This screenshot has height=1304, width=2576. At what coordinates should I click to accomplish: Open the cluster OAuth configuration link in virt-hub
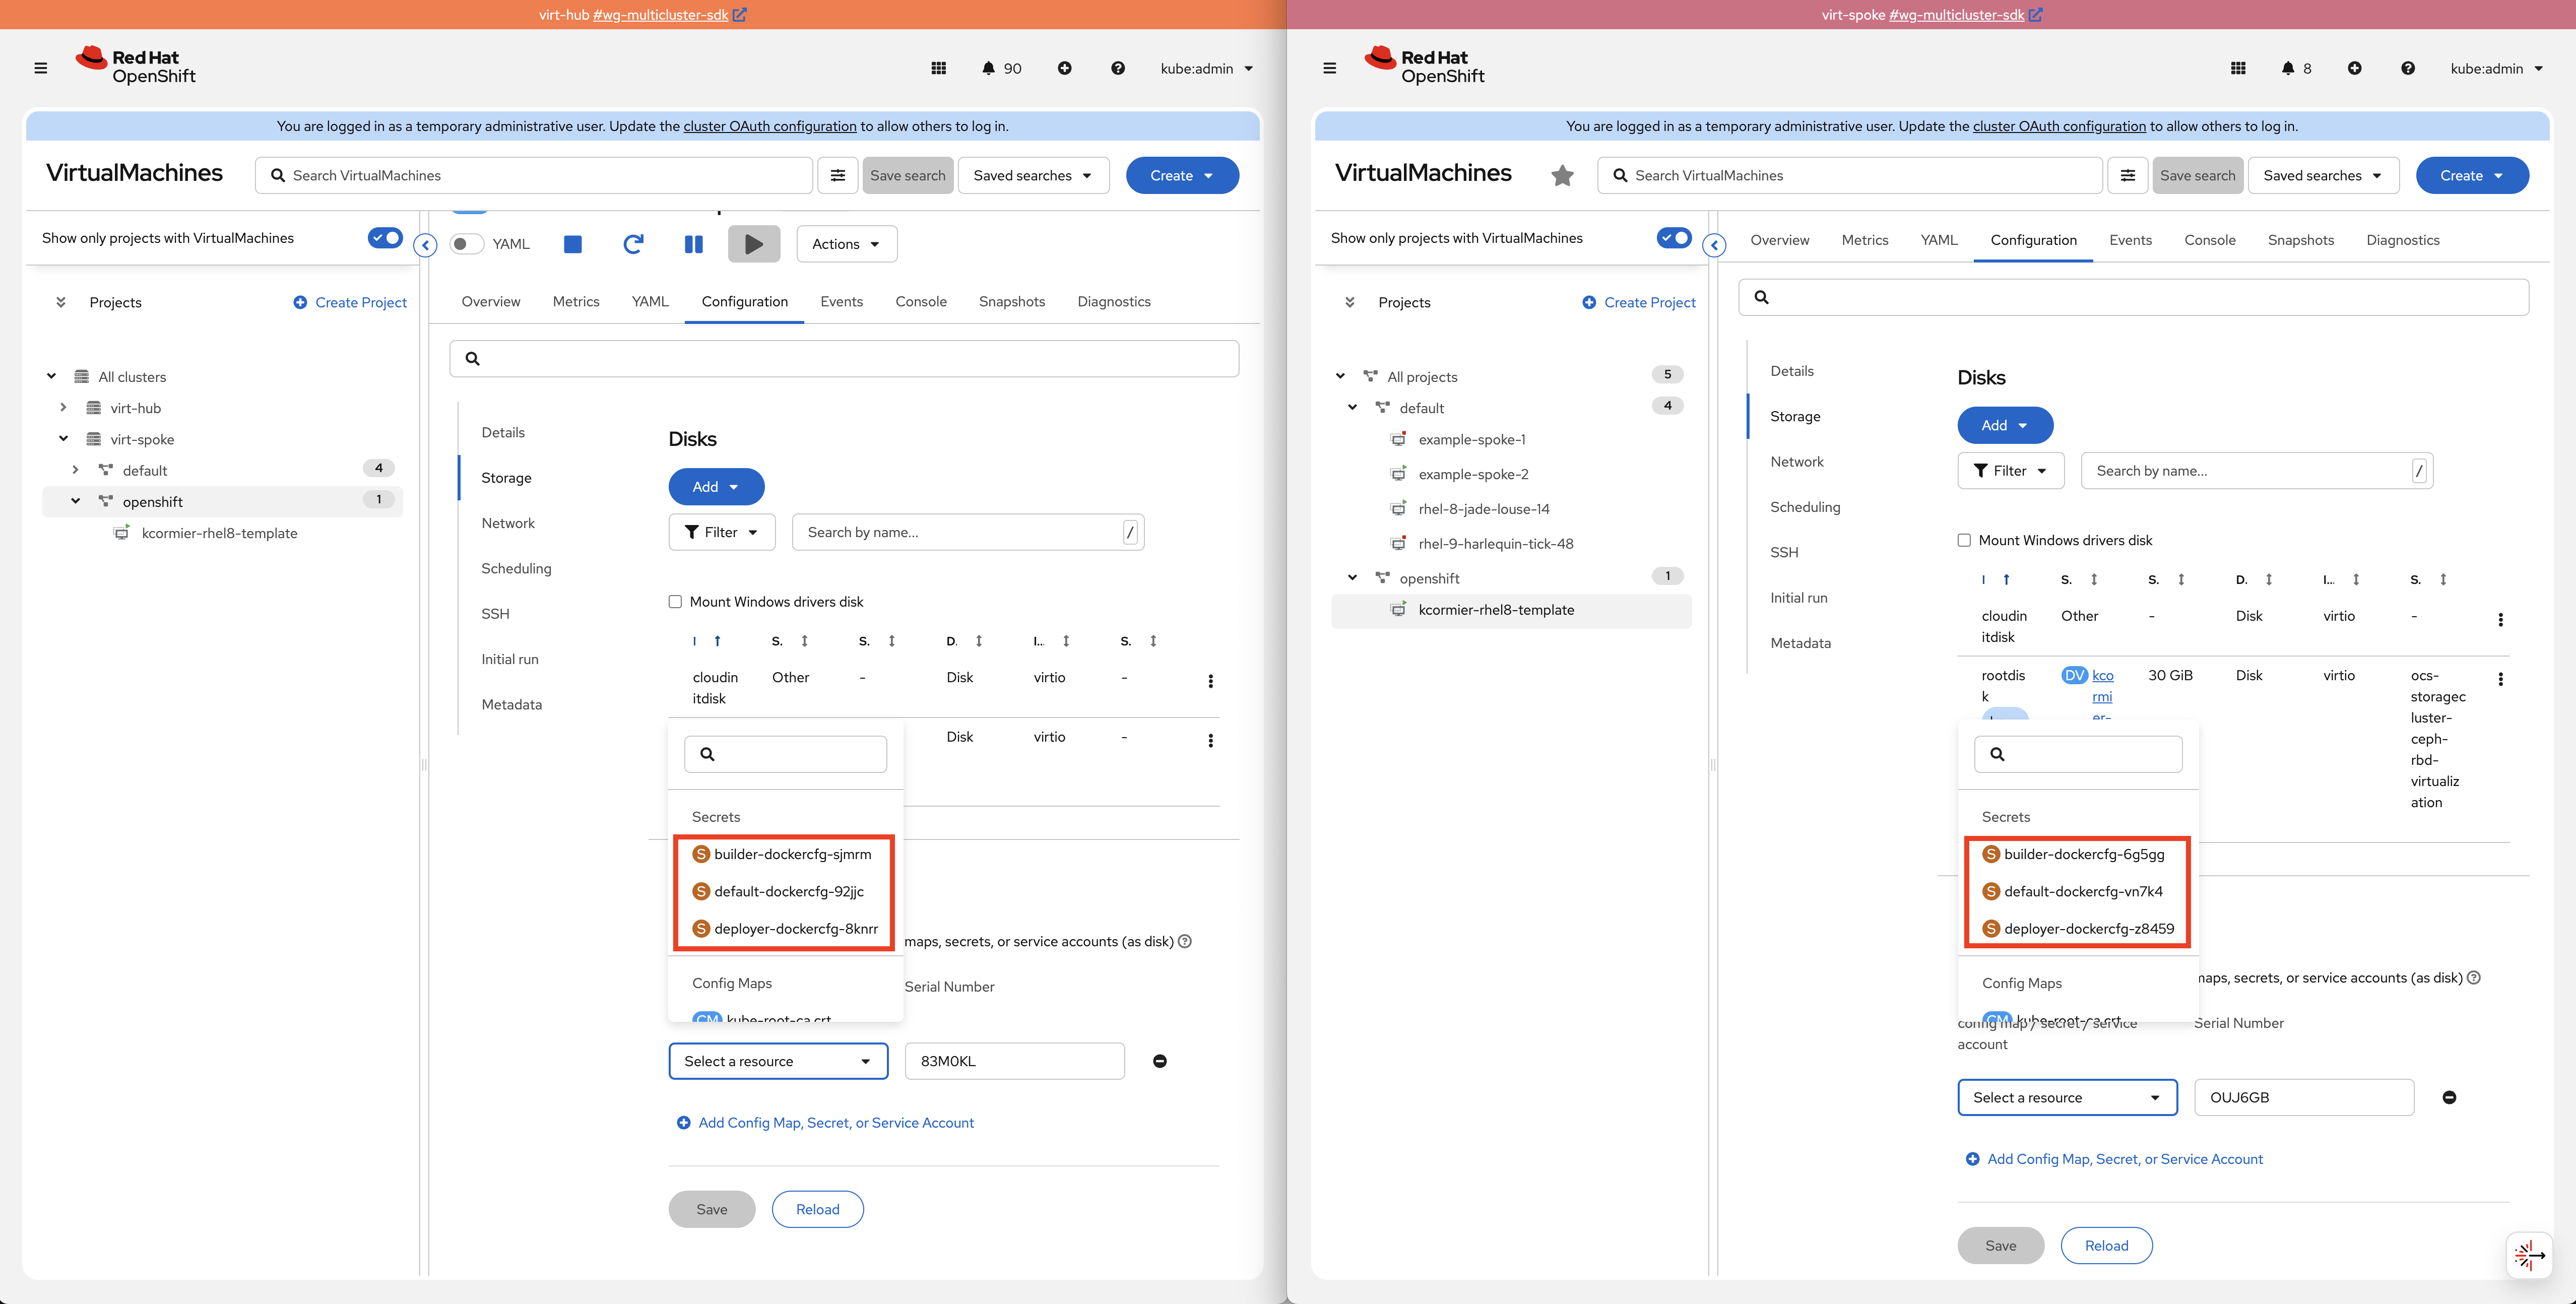pyautogui.click(x=769, y=126)
